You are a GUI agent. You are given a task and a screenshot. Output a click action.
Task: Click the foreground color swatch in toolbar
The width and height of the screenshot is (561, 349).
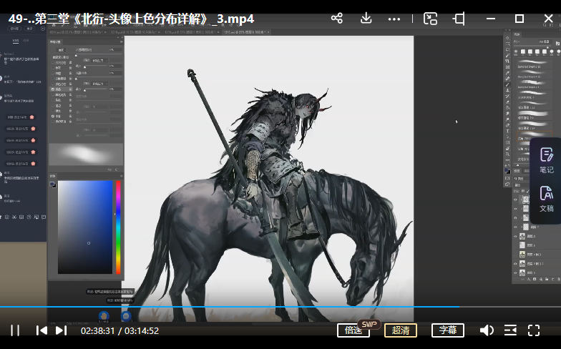click(52, 185)
